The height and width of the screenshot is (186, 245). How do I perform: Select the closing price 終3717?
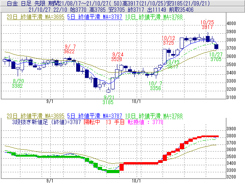(x=136, y=10)
